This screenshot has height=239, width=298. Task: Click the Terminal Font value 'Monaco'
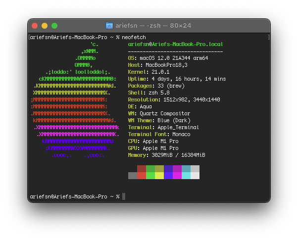pyautogui.click(x=181, y=134)
